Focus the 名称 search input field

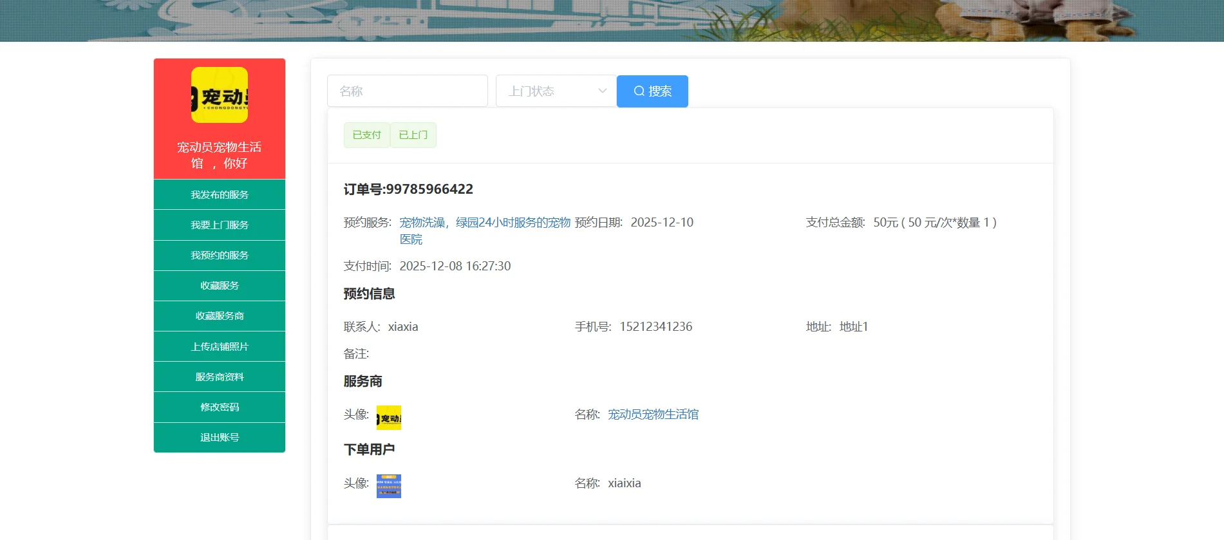408,91
